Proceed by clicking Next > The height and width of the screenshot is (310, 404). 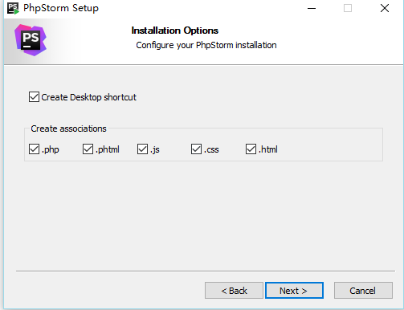pyautogui.click(x=294, y=290)
